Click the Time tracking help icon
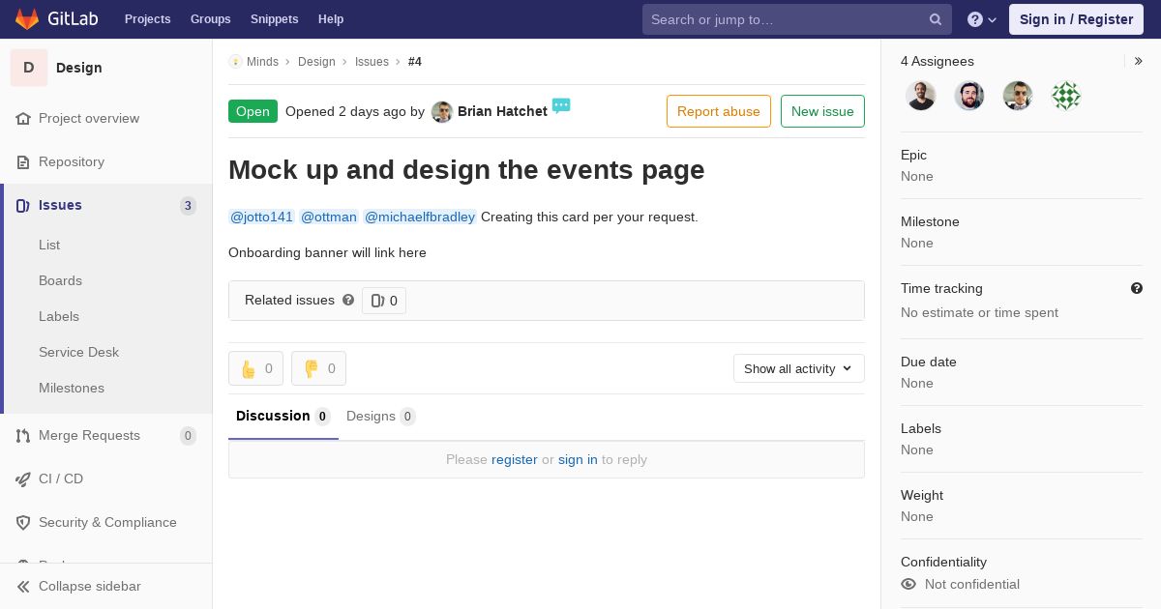This screenshot has width=1161, height=609. 1136,288
